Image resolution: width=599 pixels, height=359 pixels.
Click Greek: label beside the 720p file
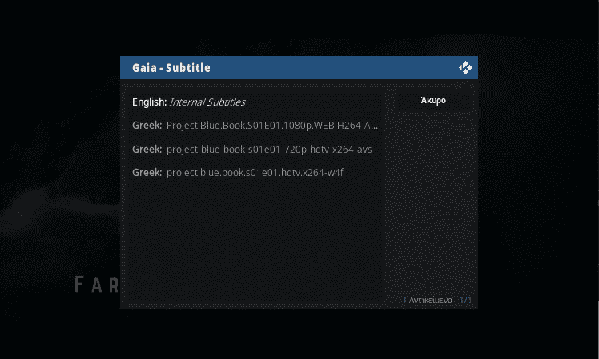click(x=147, y=149)
